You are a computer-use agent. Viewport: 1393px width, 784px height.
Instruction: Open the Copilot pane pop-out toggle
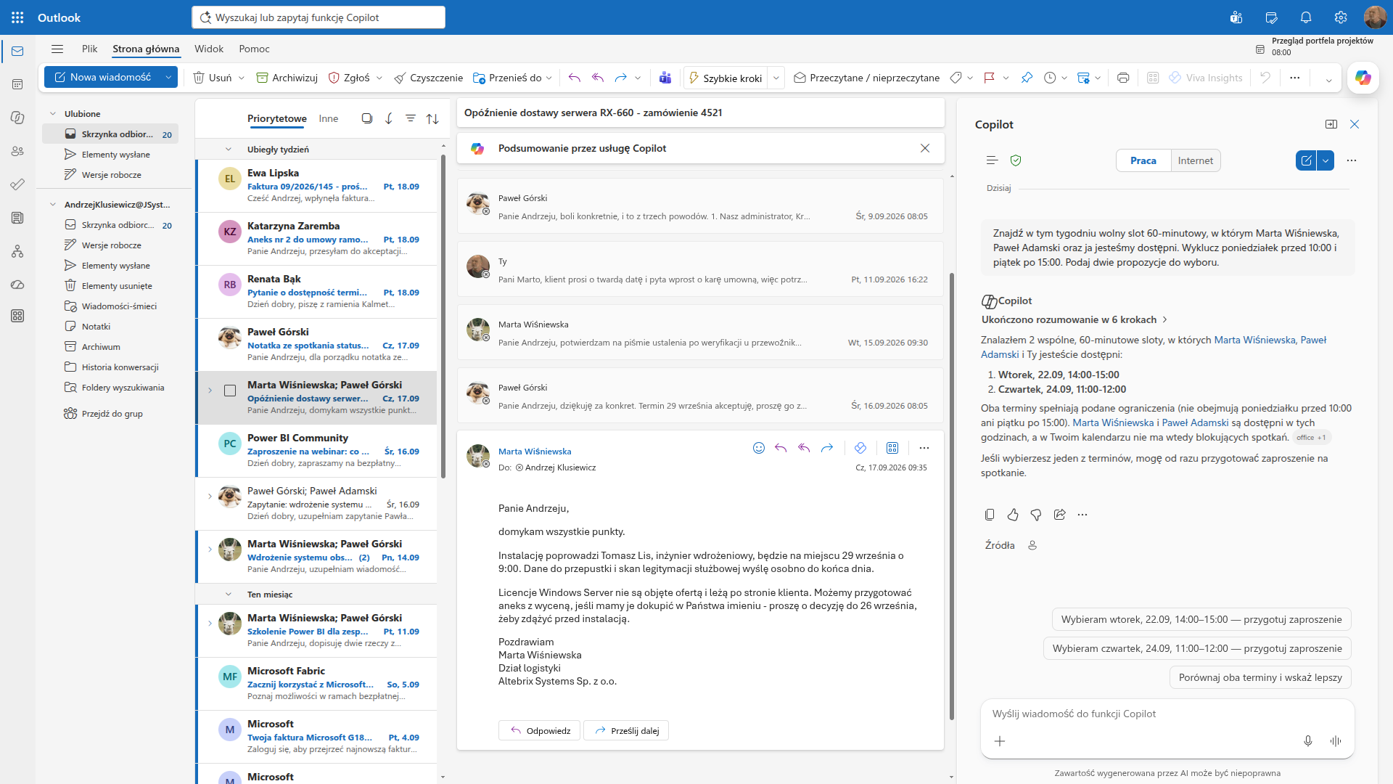[x=1331, y=124]
